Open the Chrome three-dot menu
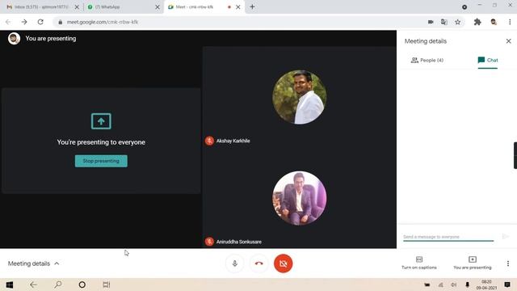The height and width of the screenshot is (291, 517). (510, 22)
